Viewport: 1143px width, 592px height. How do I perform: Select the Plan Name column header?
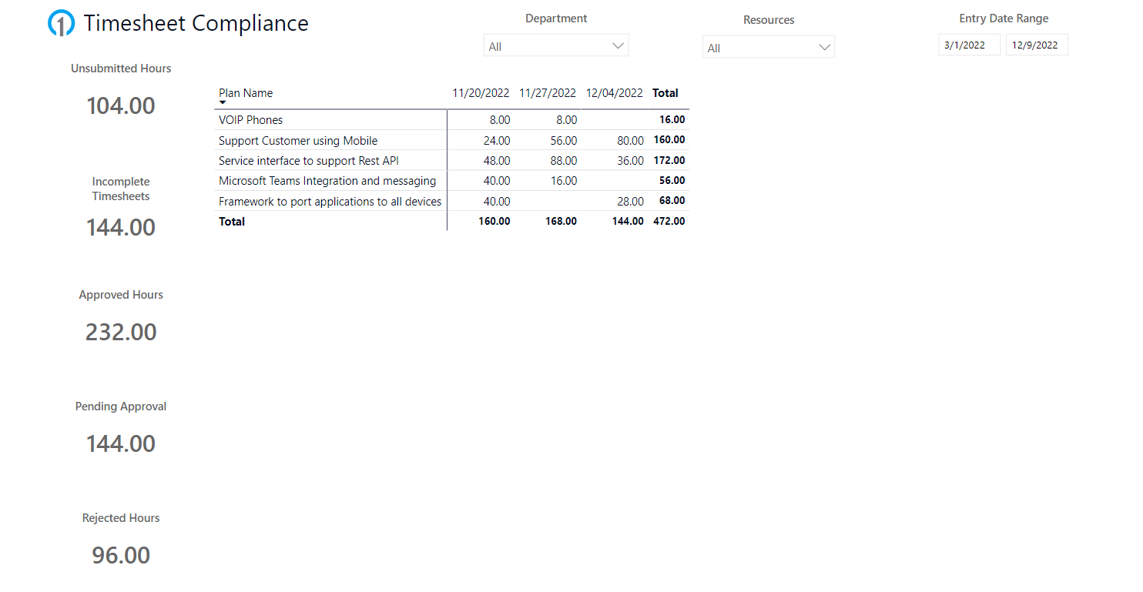tap(246, 93)
